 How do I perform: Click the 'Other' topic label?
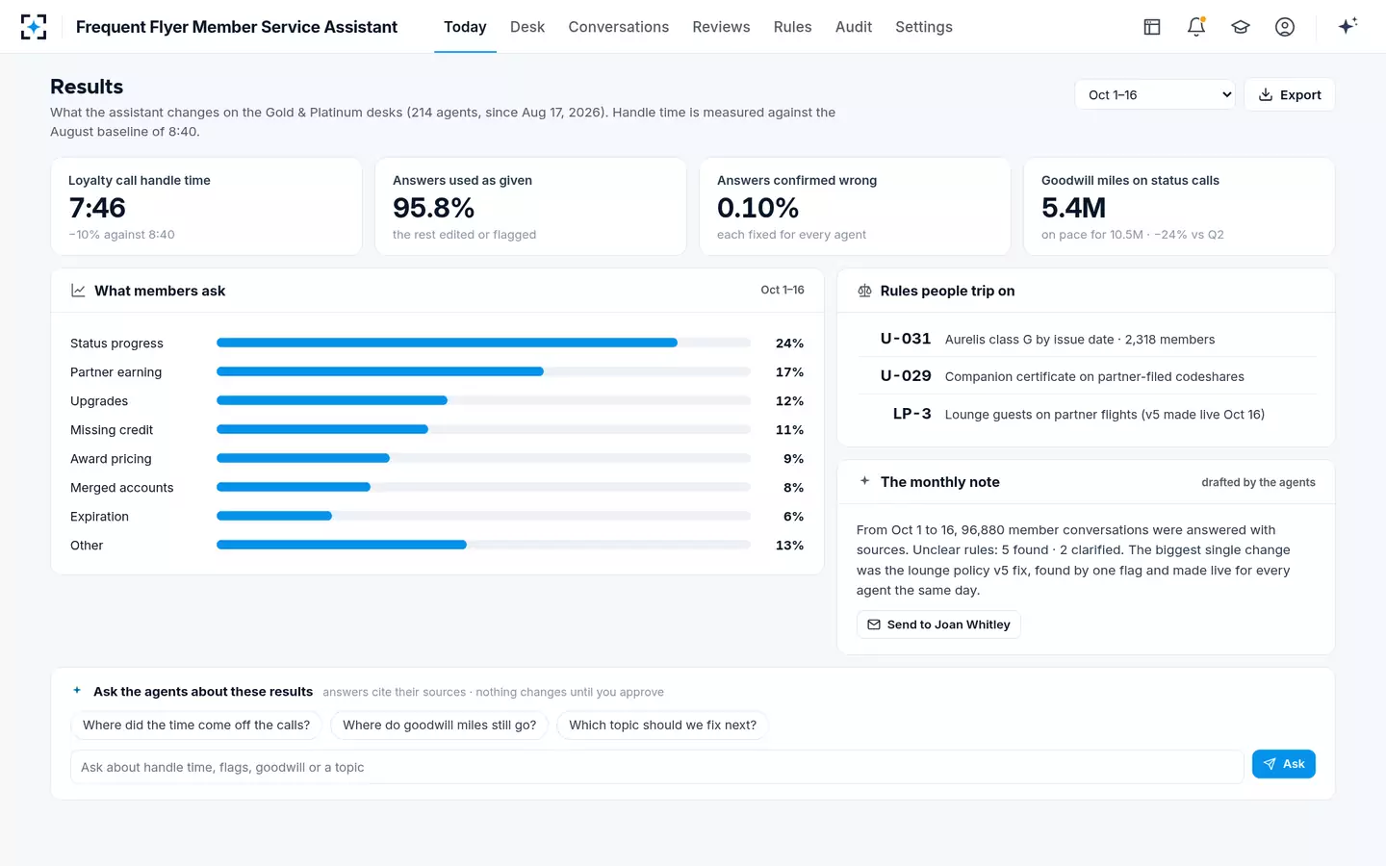pos(87,546)
